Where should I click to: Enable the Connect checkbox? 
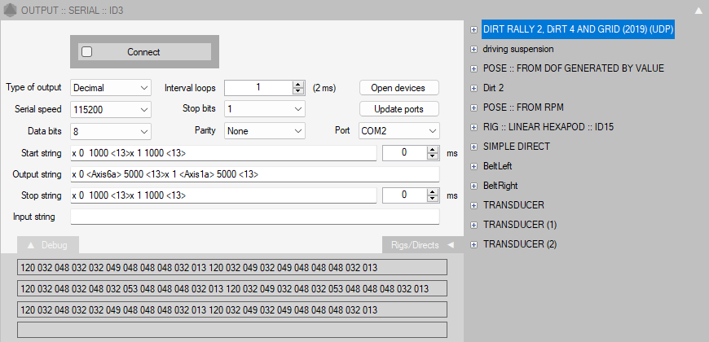point(87,51)
